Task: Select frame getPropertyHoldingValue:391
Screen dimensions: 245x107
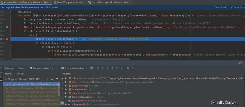Action: click(31, 88)
